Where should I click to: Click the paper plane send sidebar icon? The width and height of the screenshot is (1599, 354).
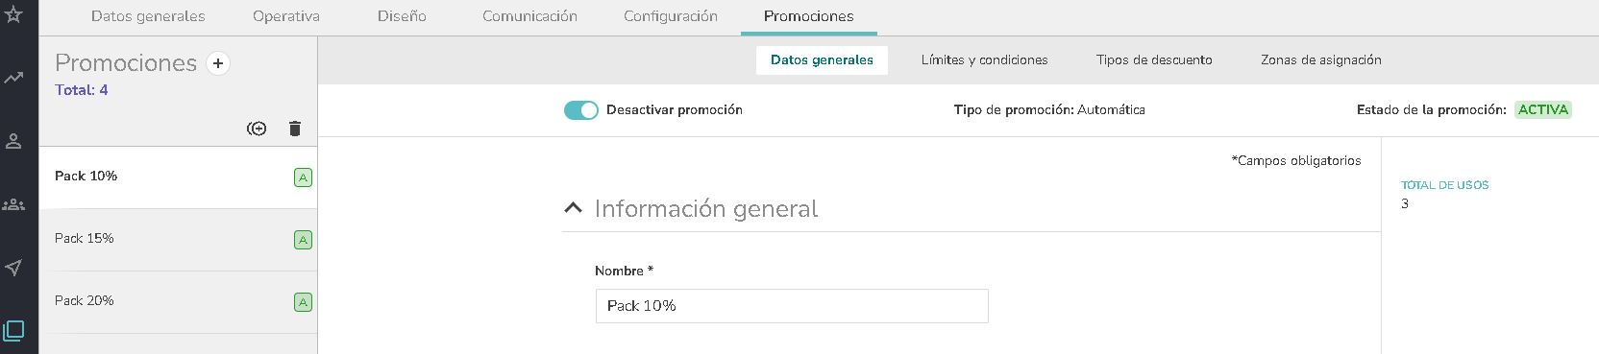click(13, 268)
